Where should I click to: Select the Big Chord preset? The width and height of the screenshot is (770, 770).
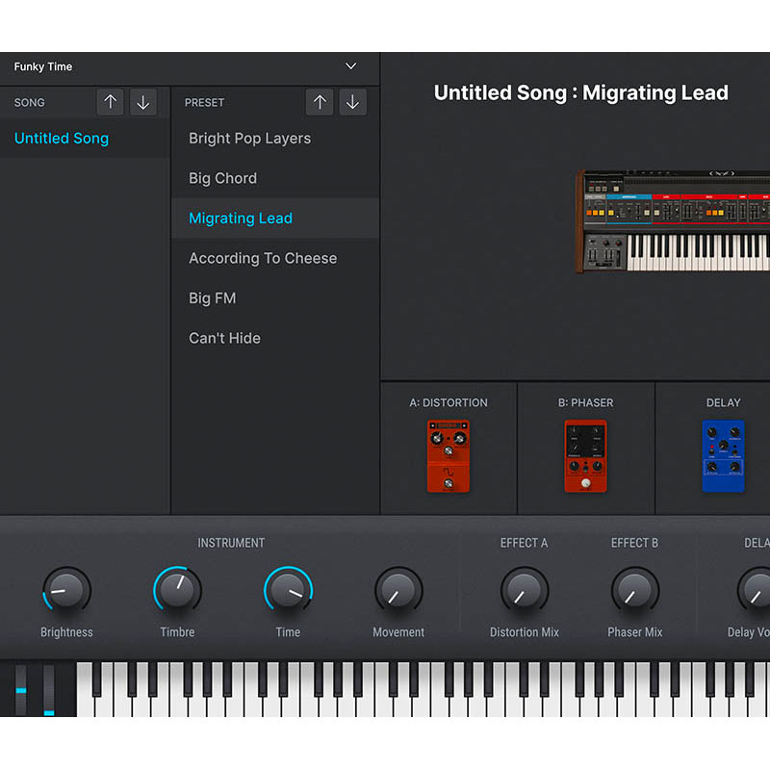pos(222,178)
